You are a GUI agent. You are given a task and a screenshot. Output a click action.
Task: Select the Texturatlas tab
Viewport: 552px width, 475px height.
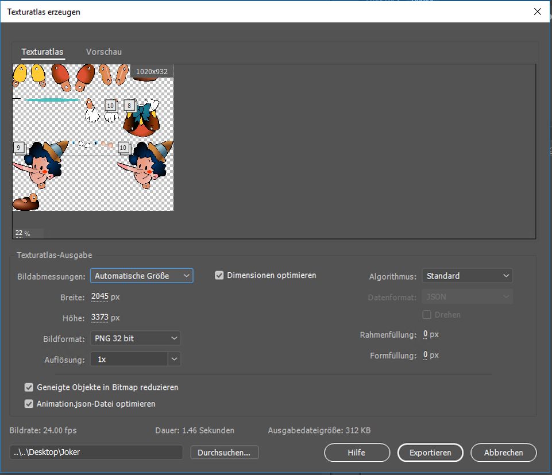tap(43, 52)
